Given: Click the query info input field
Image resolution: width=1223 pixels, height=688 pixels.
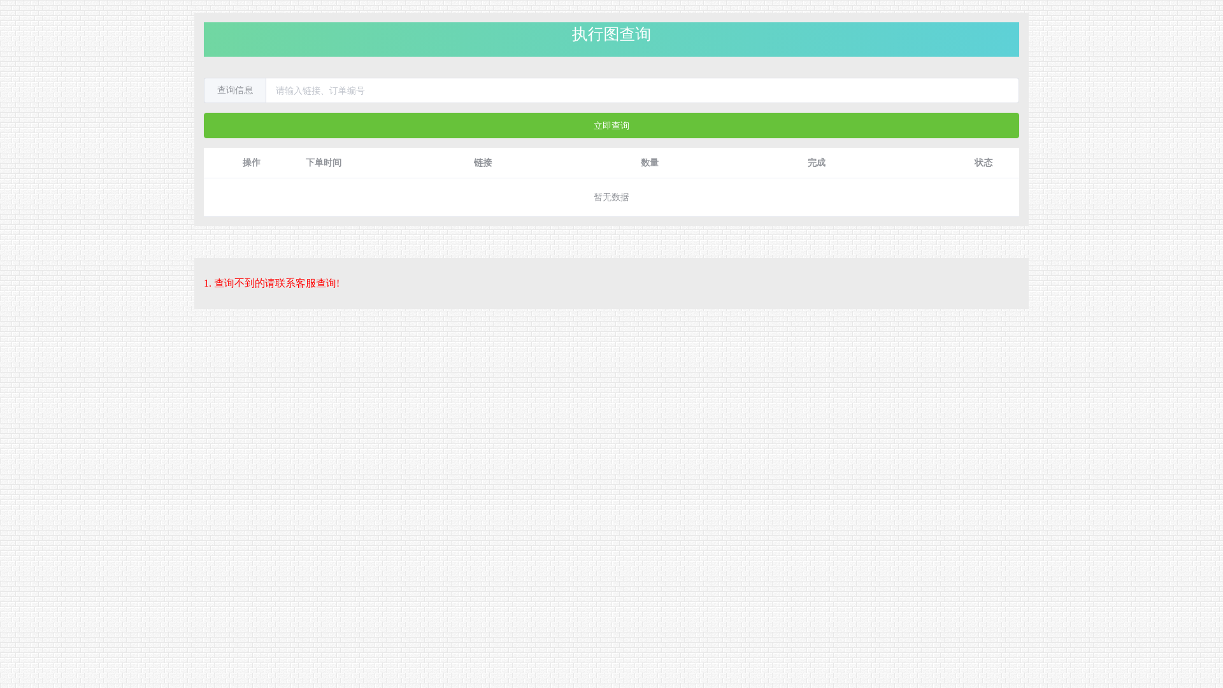Looking at the screenshot, I should (x=642, y=90).
